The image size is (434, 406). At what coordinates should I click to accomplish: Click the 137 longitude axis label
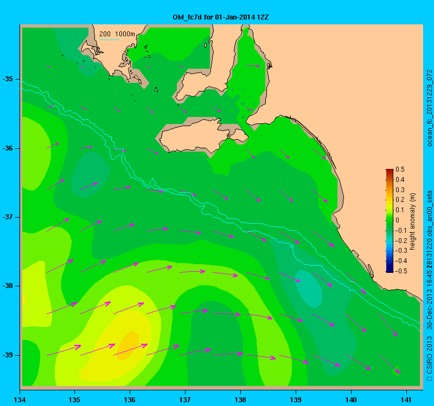click(x=185, y=400)
